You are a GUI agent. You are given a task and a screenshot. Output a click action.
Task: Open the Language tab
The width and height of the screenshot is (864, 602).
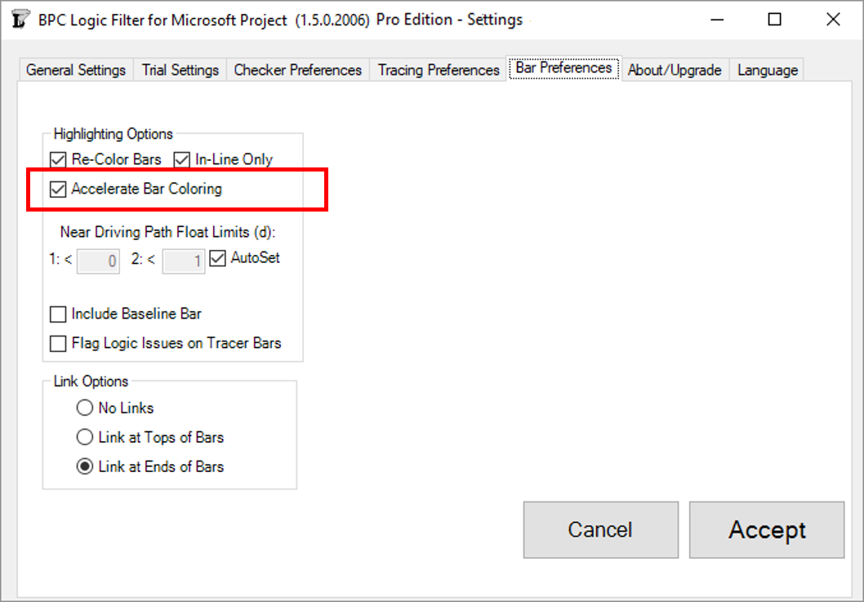(768, 70)
